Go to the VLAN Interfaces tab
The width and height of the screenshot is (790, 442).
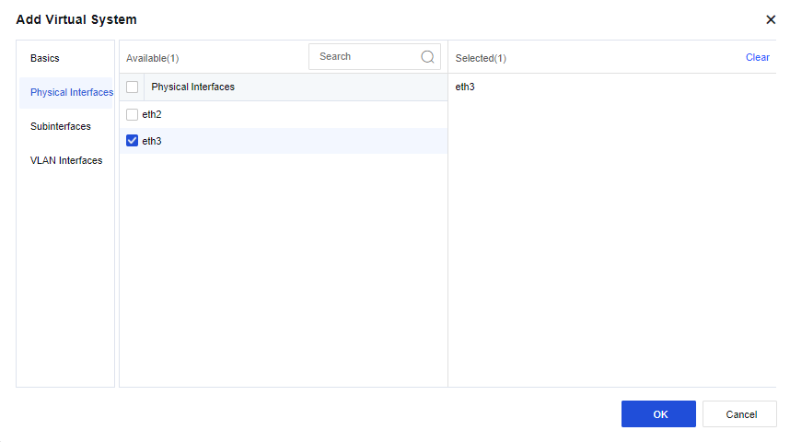click(66, 160)
